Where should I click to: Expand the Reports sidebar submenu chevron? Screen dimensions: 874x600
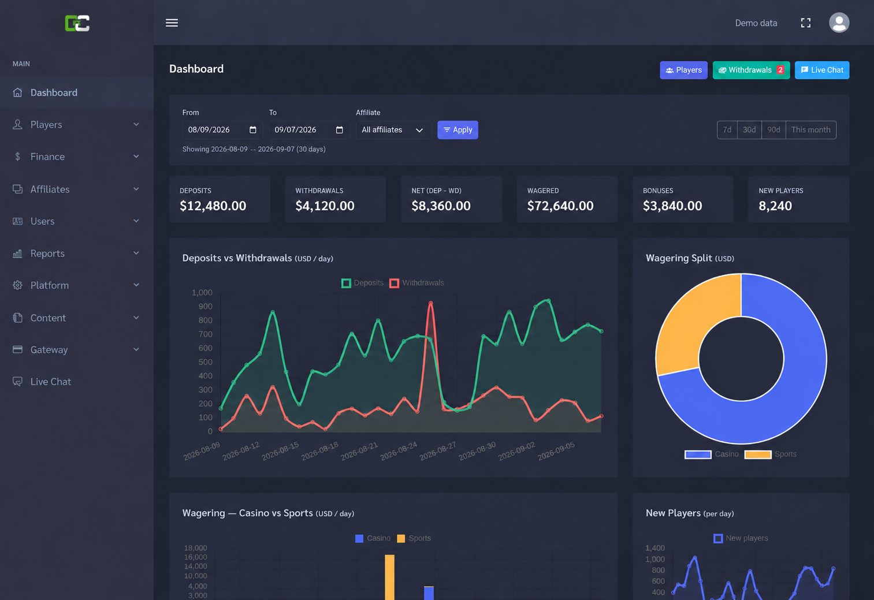(x=136, y=254)
